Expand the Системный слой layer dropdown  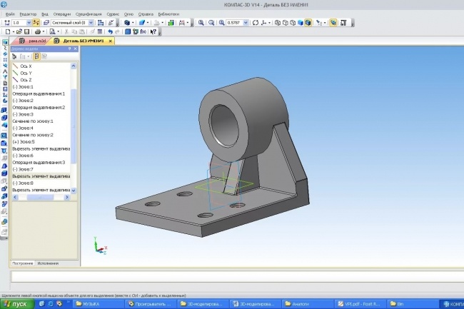(x=91, y=23)
